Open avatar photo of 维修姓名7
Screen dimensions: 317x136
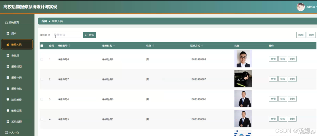click(243, 79)
